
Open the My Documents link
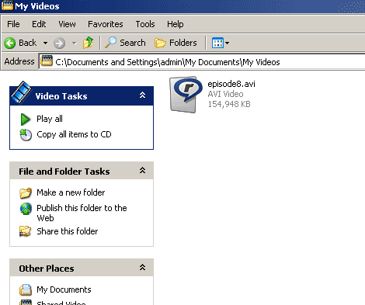coord(64,289)
